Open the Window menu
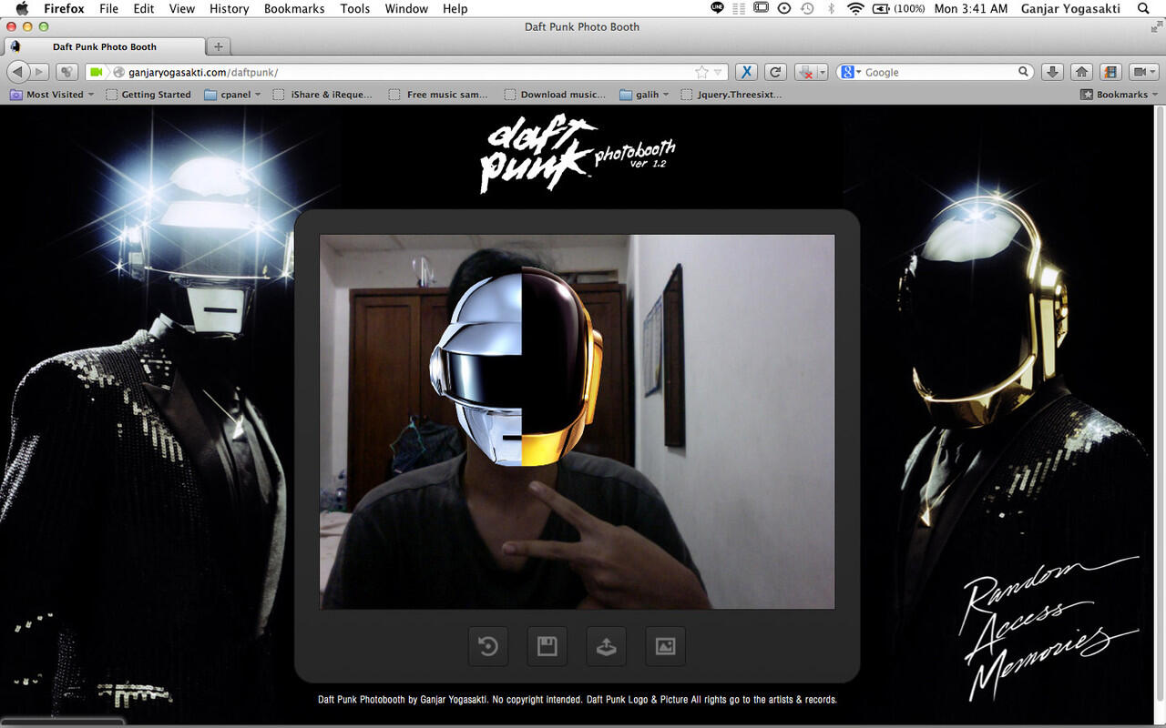1166x728 pixels. click(406, 8)
